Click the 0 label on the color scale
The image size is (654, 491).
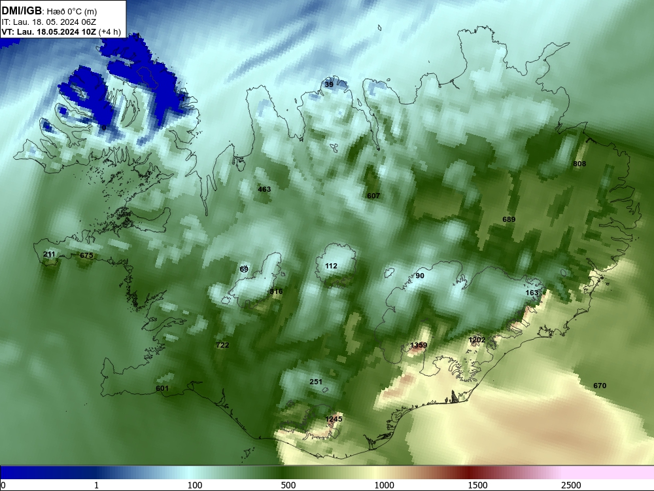pyautogui.click(x=3, y=485)
